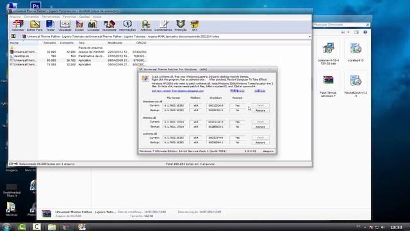Open the WinRAR address path dropdown arrow

pos(309,37)
